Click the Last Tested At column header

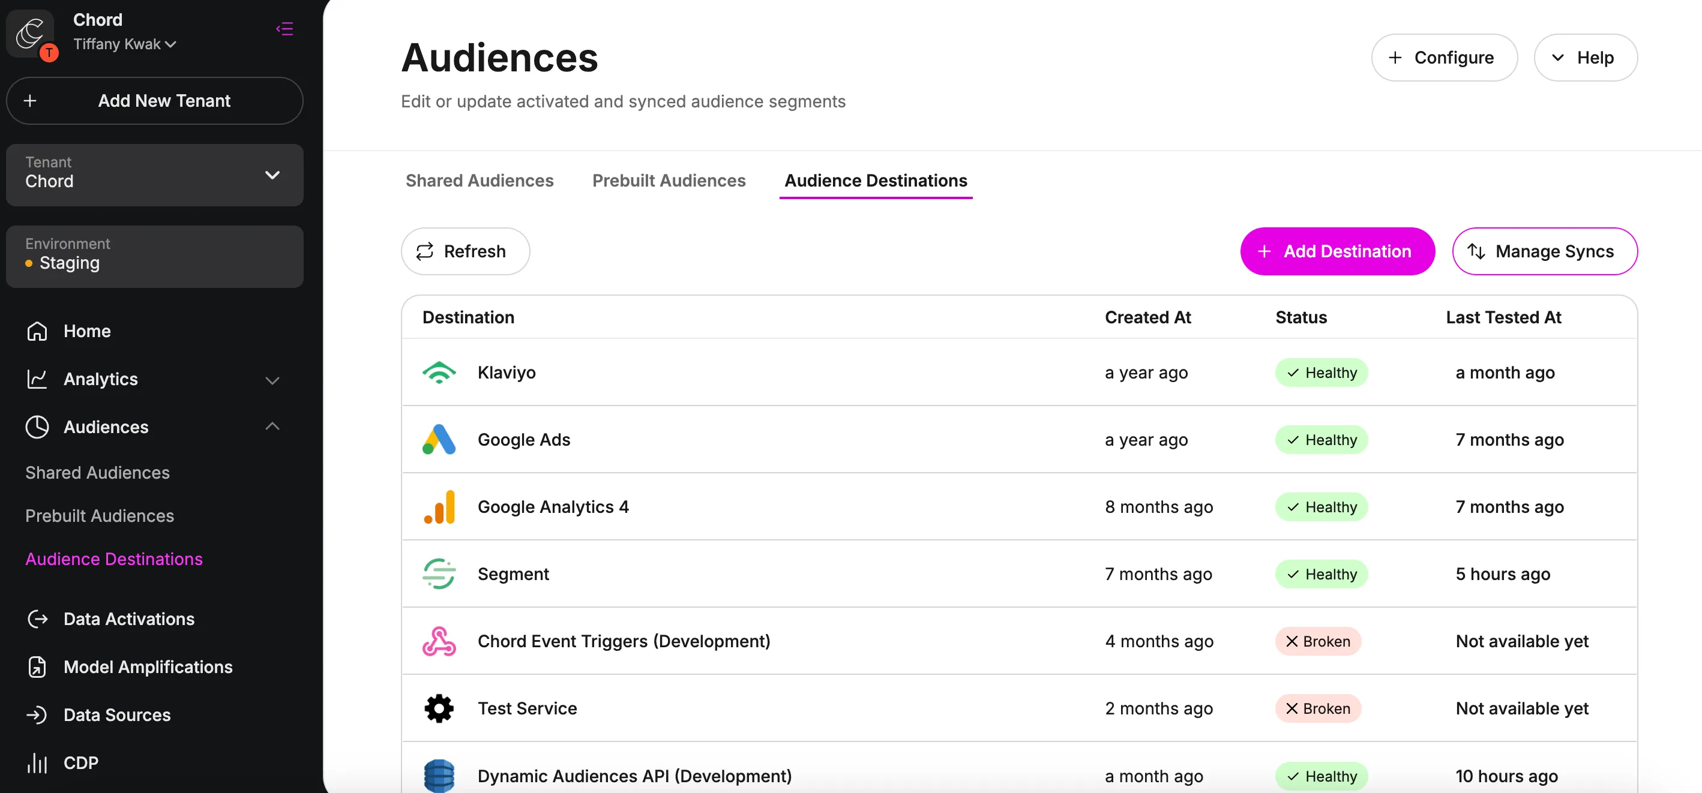pyautogui.click(x=1503, y=317)
